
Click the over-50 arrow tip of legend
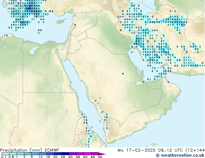pyautogui.click(x=102, y=154)
